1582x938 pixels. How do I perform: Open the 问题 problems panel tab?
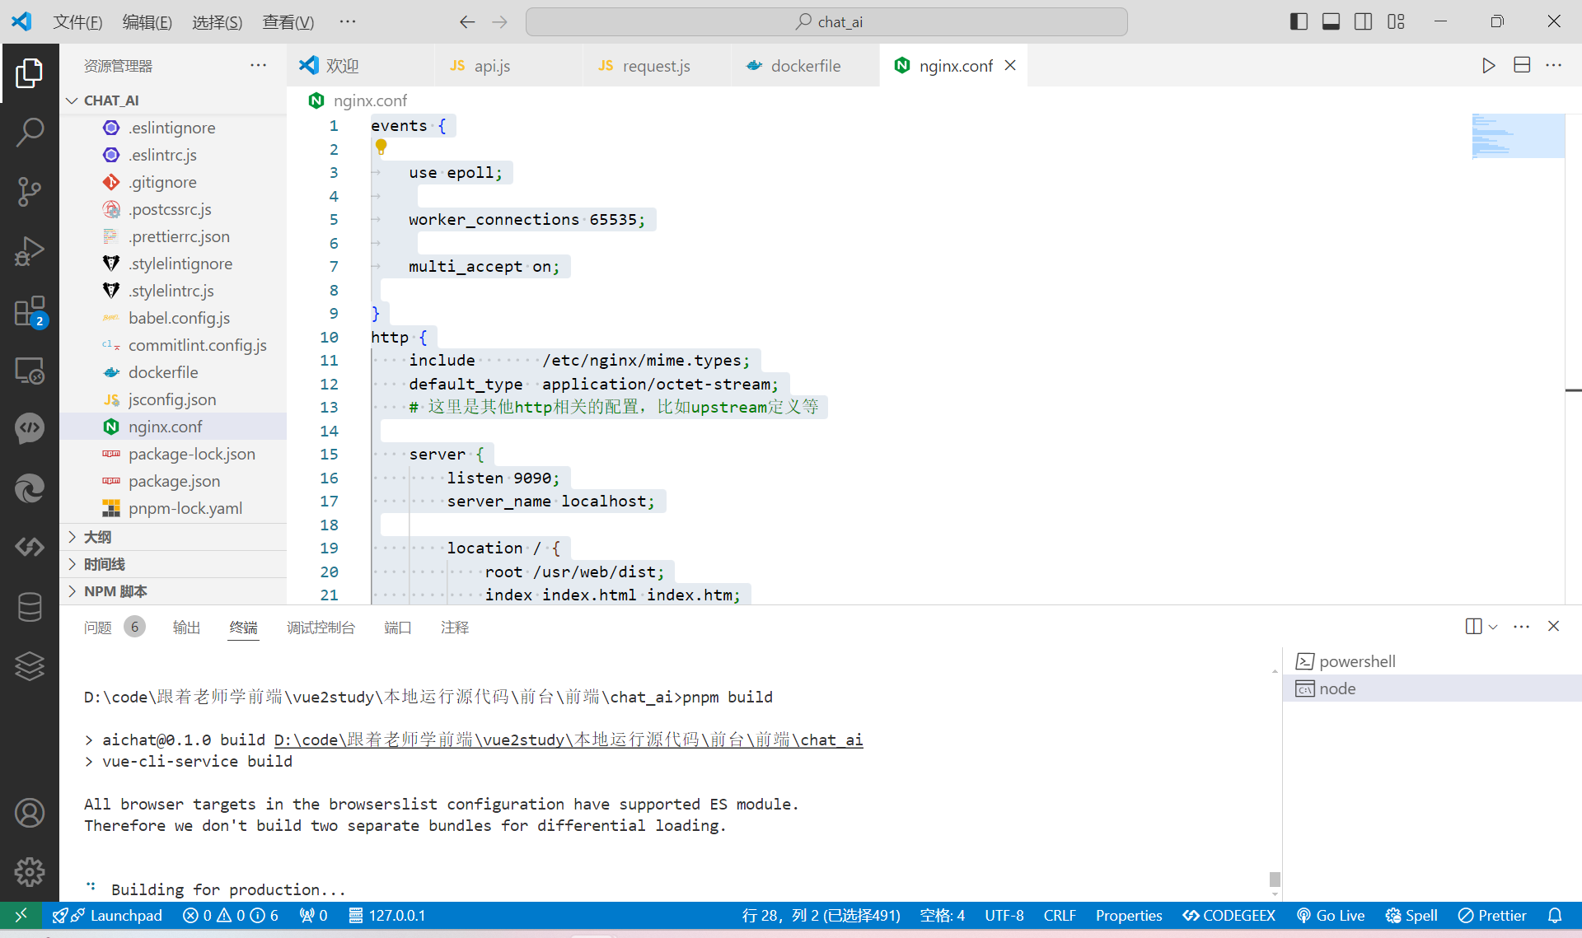tap(98, 628)
